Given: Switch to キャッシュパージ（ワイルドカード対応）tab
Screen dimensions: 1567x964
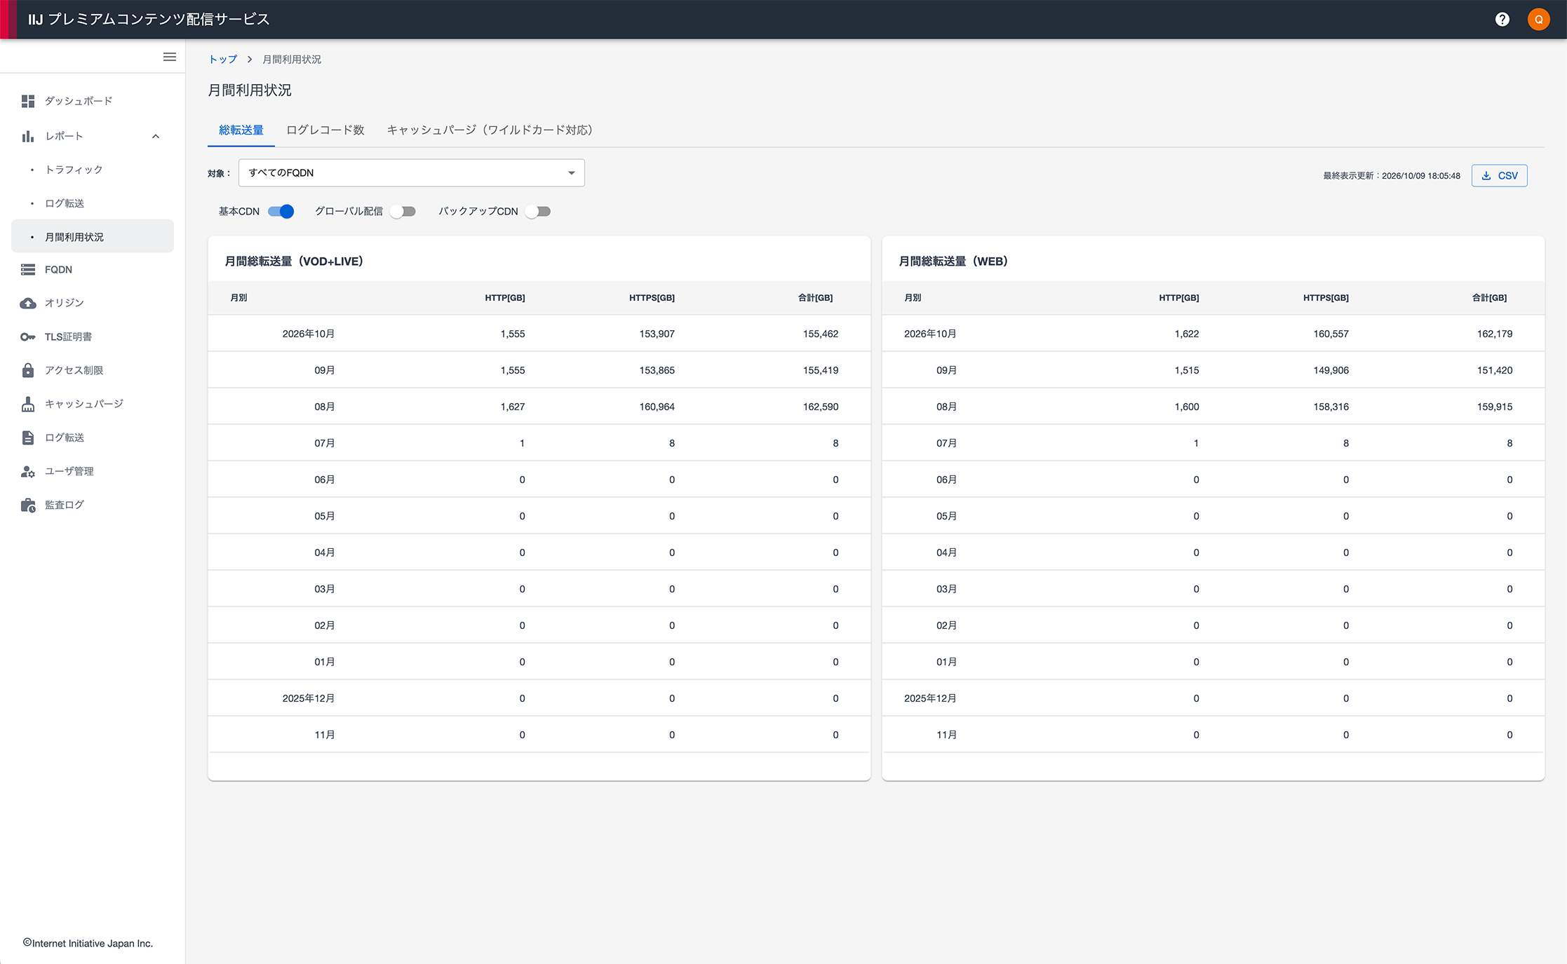Looking at the screenshot, I should [x=490, y=130].
